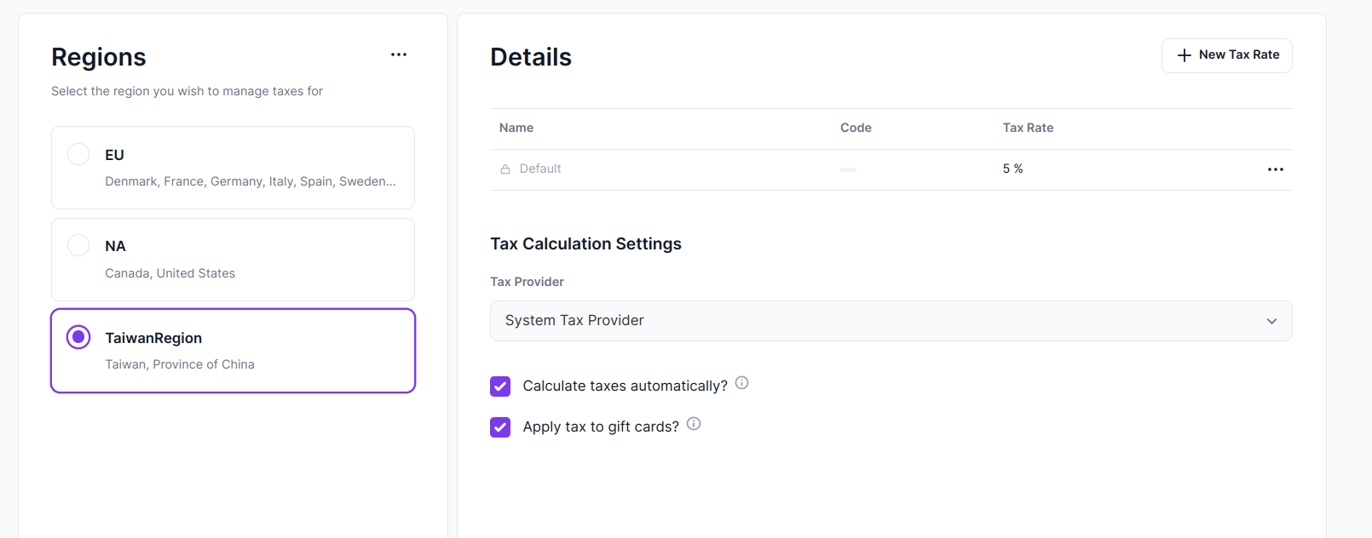This screenshot has width=1372, height=538.
Task: Click the chevron arrow of Tax Provider select
Action: (x=1271, y=321)
